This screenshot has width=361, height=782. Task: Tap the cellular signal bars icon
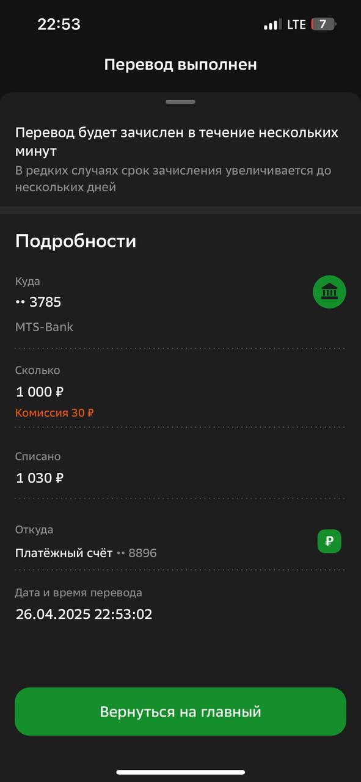(x=273, y=25)
